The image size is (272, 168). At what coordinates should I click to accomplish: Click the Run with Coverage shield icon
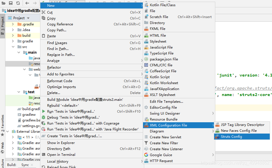(x=43, y=123)
